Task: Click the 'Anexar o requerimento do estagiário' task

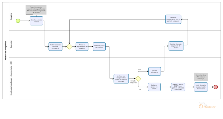Action: (x=82, y=47)
